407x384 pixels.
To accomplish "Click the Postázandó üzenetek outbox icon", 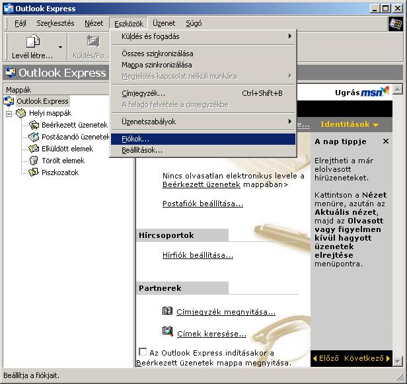I will [34, 137].
